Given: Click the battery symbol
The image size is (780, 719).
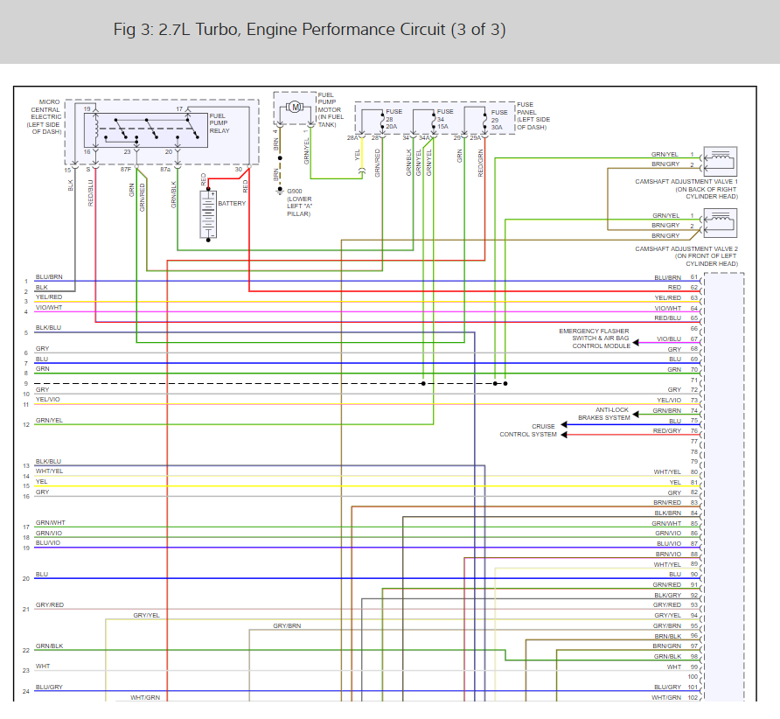Looking at the screenshot, I should coord(208,215).
